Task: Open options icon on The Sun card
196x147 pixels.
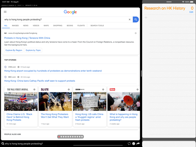Action: (137, 89)
